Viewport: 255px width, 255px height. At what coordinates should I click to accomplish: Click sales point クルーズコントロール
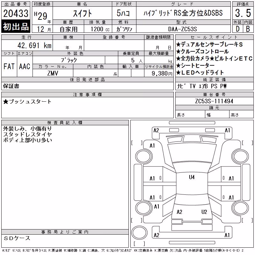(x=202, y=51)
